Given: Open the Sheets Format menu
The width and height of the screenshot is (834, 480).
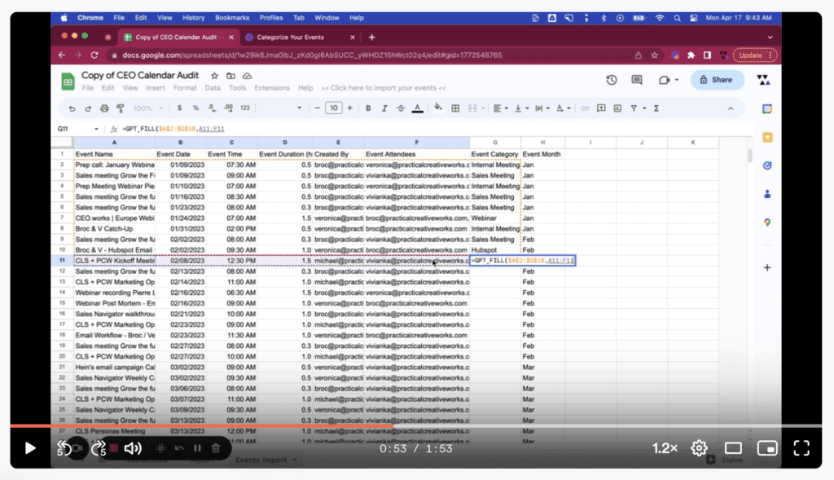Looking at the screenshot, I should (185, 88).
